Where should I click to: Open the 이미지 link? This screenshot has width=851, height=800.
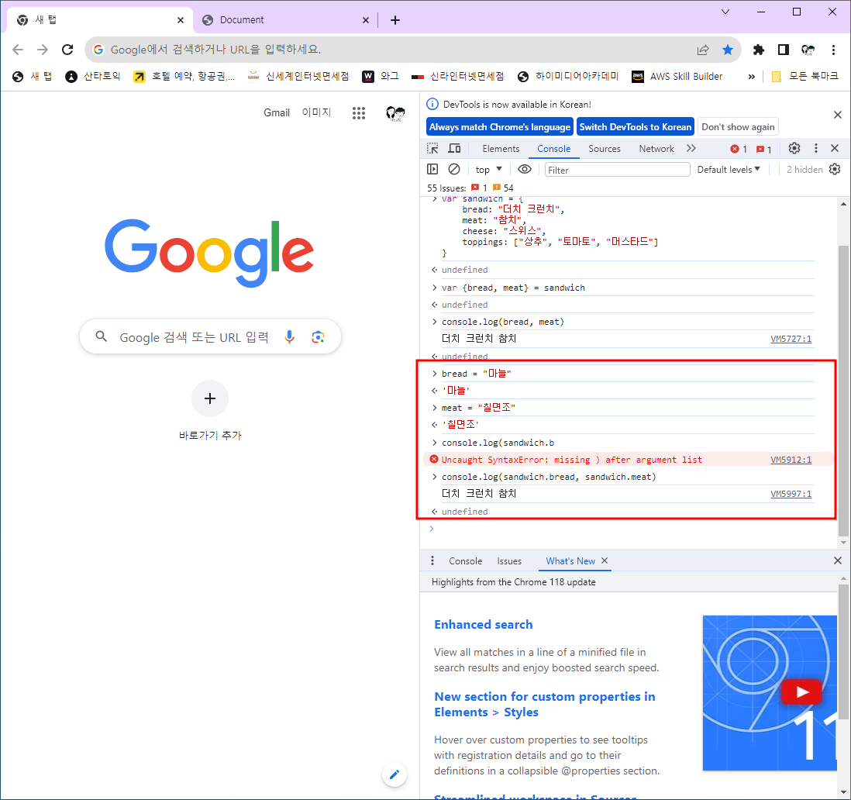(x=316, y=112)
